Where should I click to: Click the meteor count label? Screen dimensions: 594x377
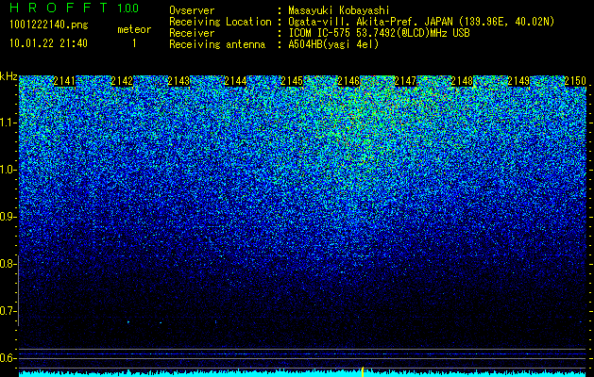coord(134,29)
